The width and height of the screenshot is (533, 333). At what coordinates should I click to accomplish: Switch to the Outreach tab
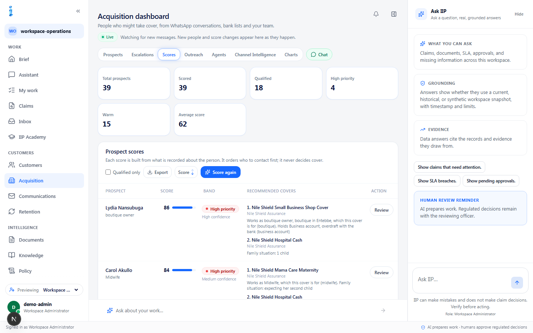pyautogui.click(x=194, y=54)
